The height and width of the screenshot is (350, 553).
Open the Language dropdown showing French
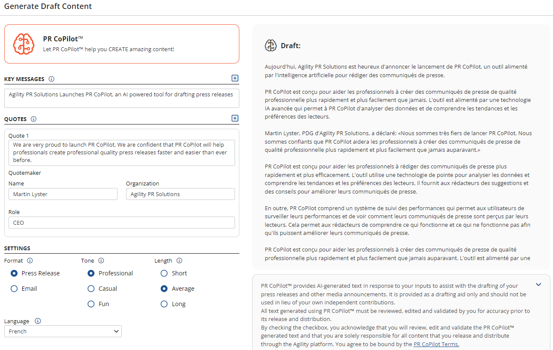63,331
